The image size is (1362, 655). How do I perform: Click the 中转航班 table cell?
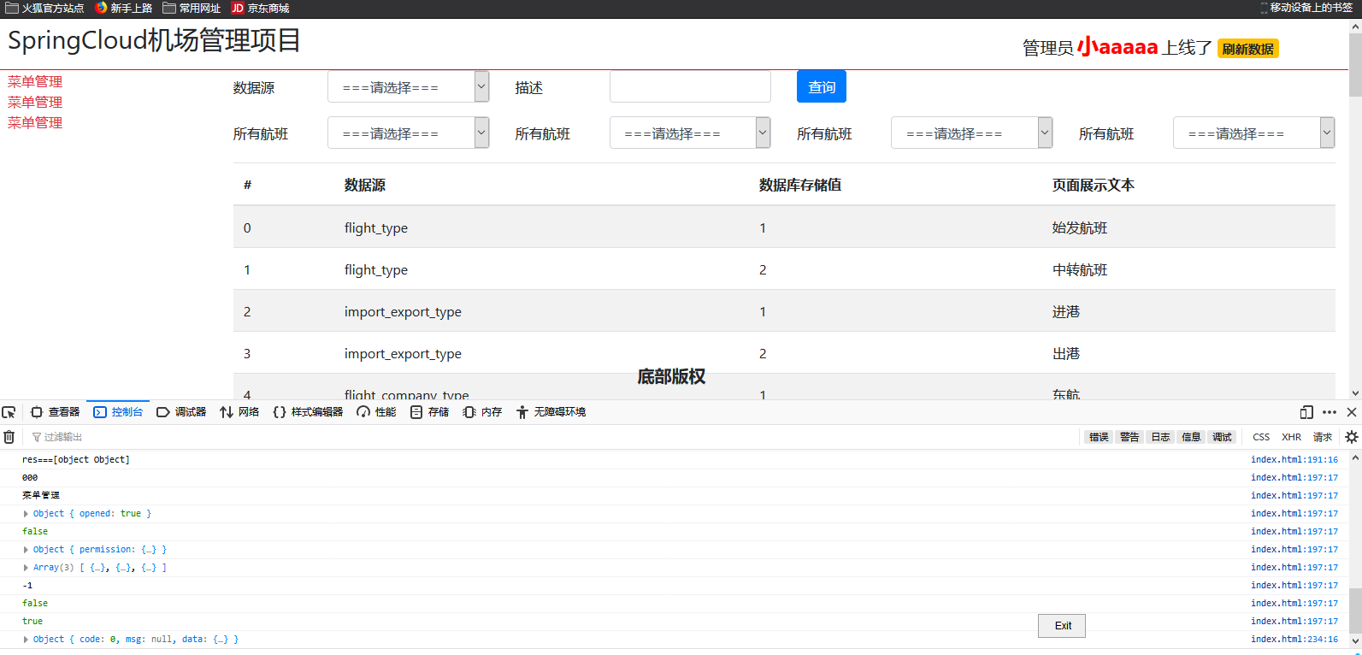pyautogui.click(x=1079, y=269)
